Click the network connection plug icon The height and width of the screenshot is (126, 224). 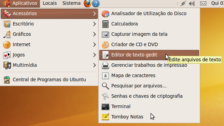183,3
